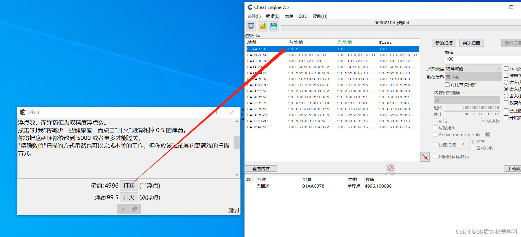Click the 新的扫描 button
Screen dimensions: 521x237
(444, 43)
